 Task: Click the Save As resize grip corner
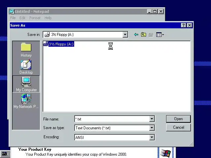tap(191, 144)
